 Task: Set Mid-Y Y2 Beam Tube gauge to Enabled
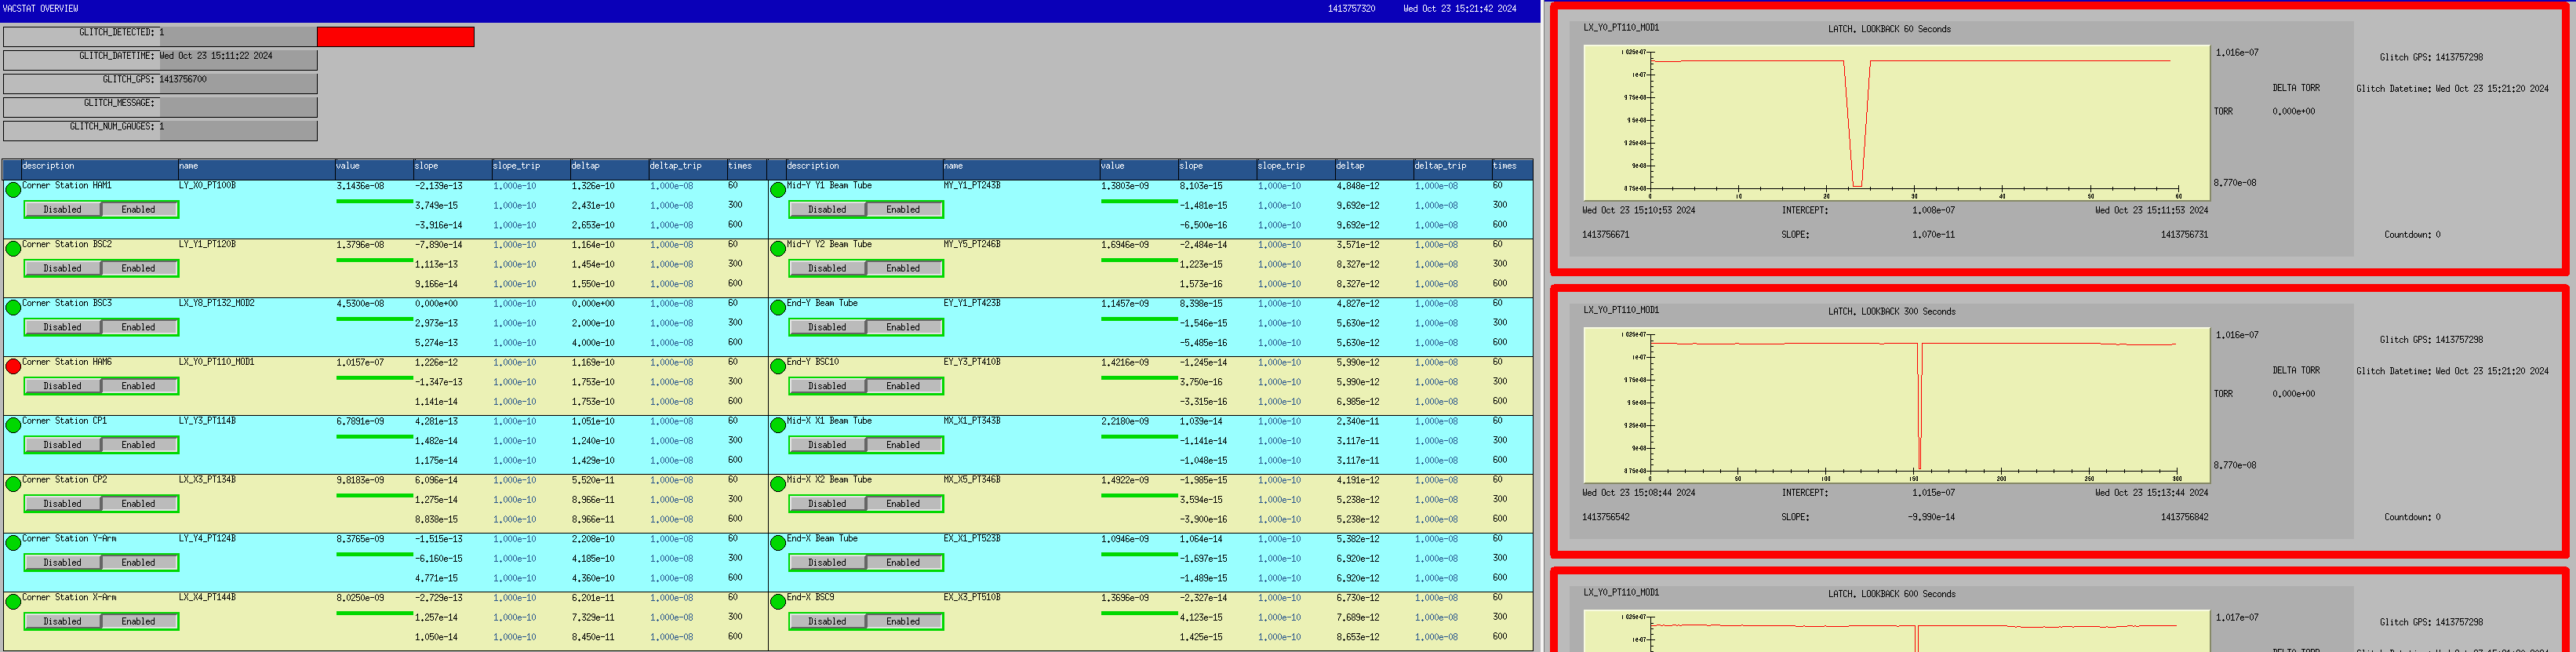tap(903, 269)
